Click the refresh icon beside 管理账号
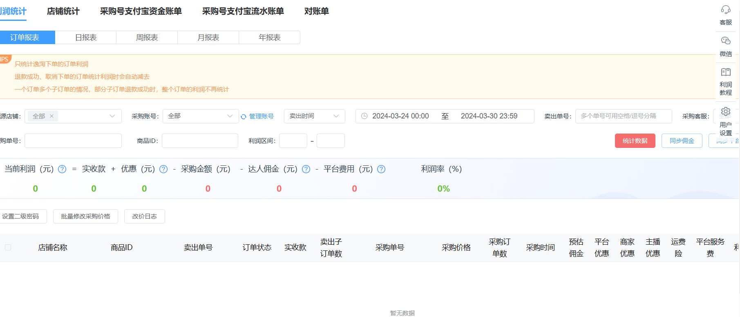Viewport: 740px width, 317px height. tap(244, 116)
